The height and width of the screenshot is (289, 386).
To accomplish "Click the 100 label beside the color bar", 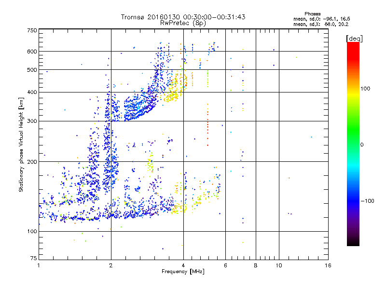I will (x=365, y=89).
